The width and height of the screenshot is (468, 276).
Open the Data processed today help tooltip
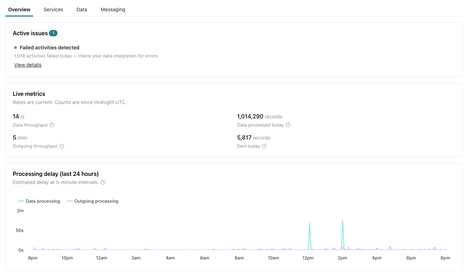click(x=288, y=125)
